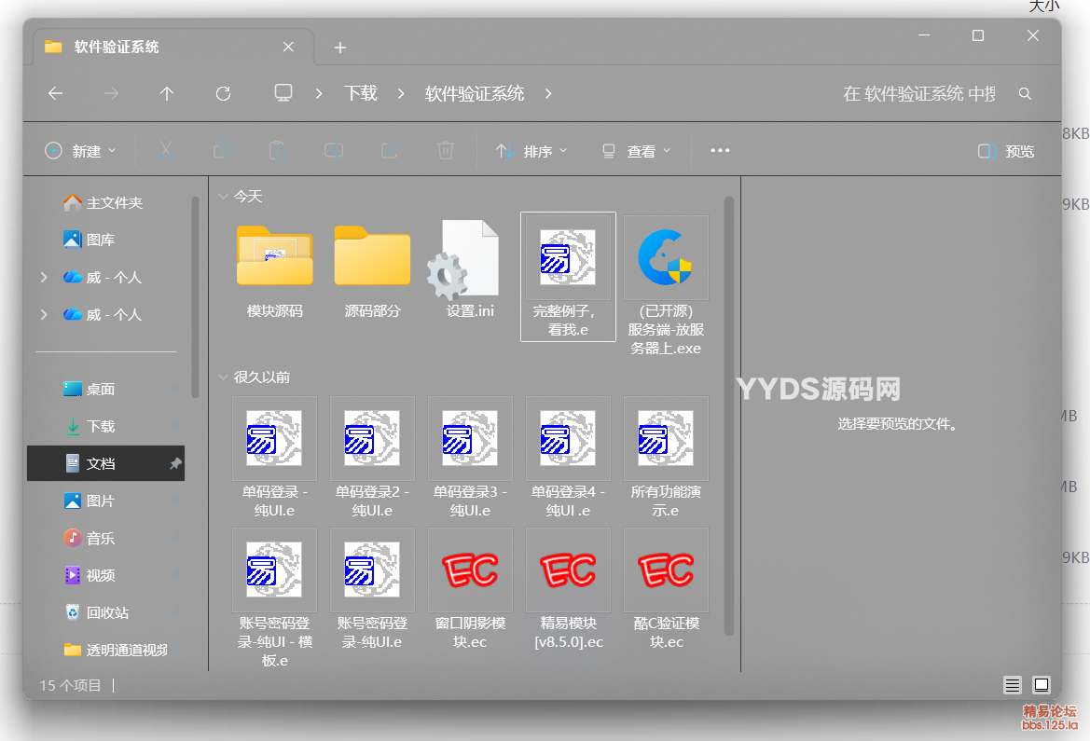
Task: Click the Refresh icon in the address bar
Action: pos(223,93)
